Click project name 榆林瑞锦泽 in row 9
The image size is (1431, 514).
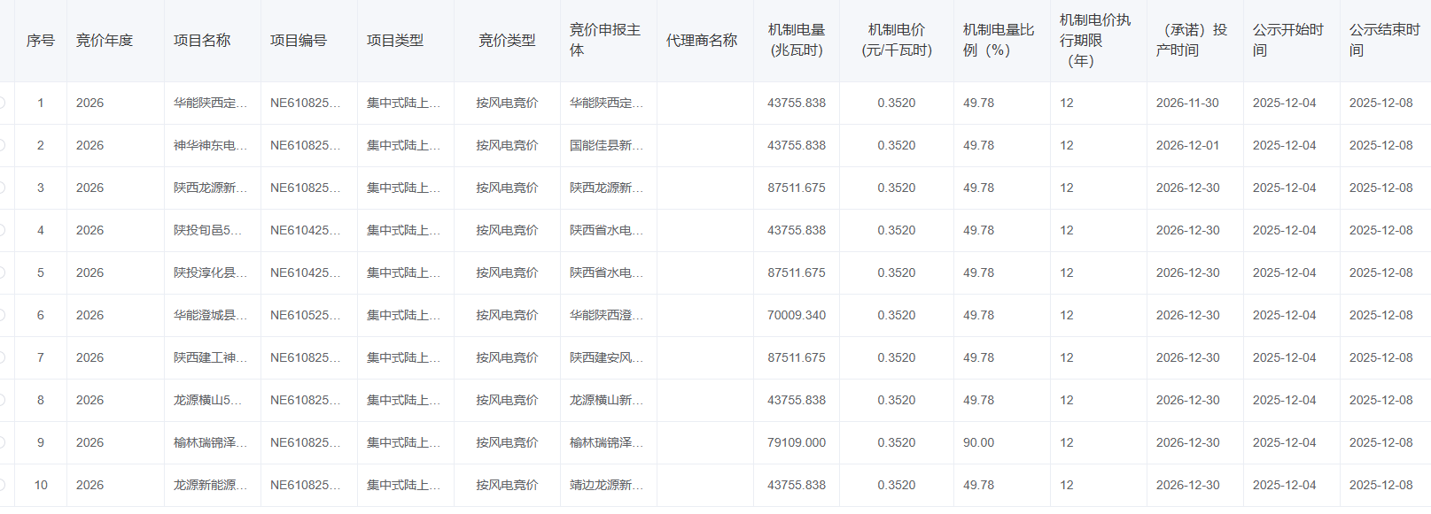[x=210, y=442]
